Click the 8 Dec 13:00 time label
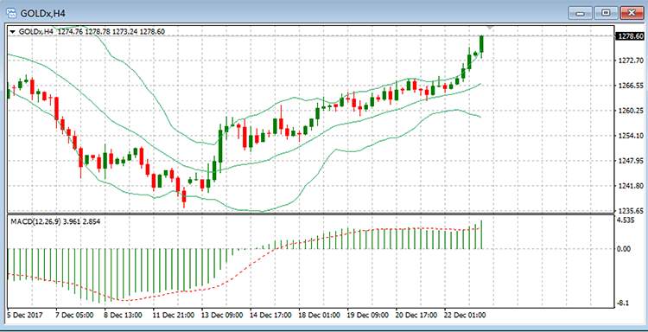The image size is (648, 332). pos(123,315)
